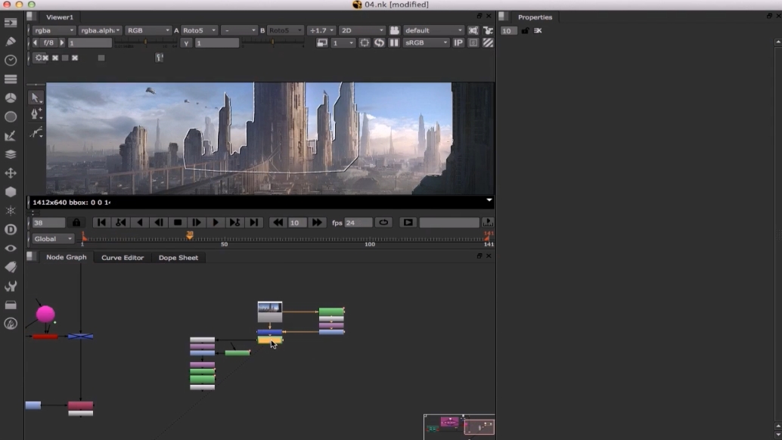
Task: Open the sRGB viewer process dropdown
Action: [426, 43]
